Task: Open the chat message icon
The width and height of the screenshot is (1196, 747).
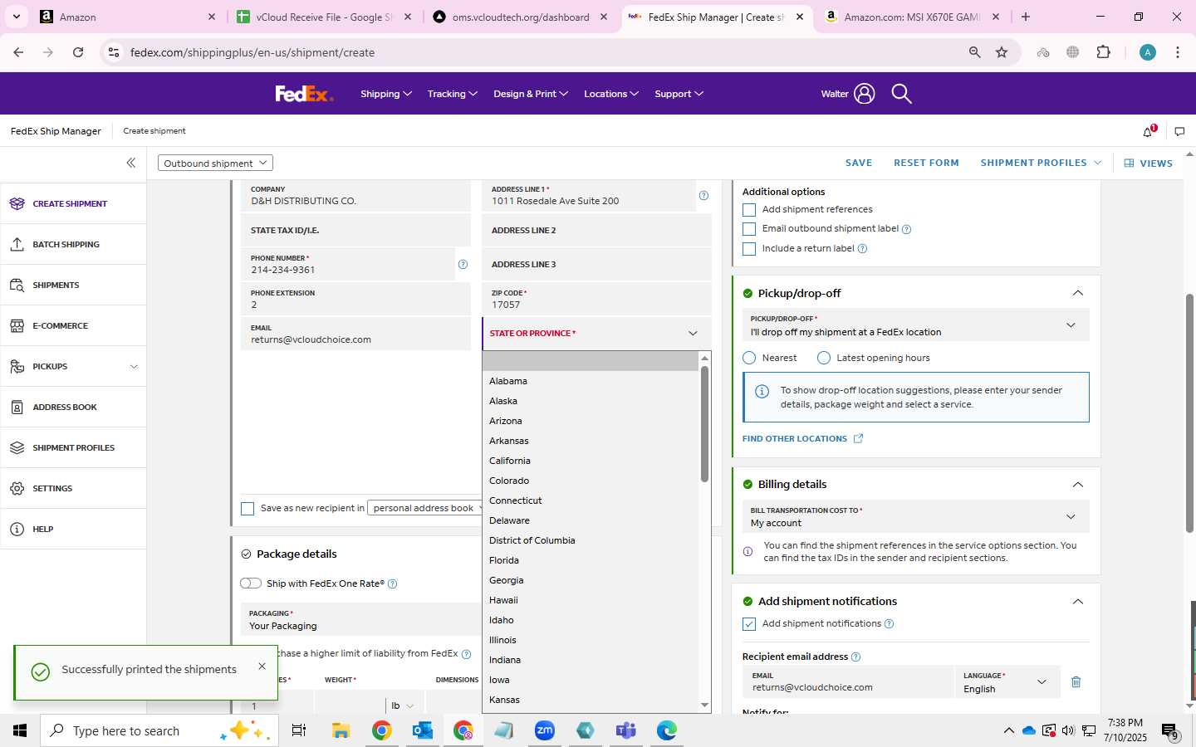Action: (x=1179, y=131)
